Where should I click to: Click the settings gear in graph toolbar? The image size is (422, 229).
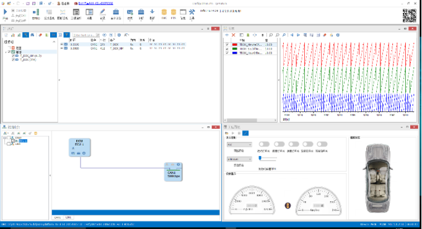[x=338, y=35]
